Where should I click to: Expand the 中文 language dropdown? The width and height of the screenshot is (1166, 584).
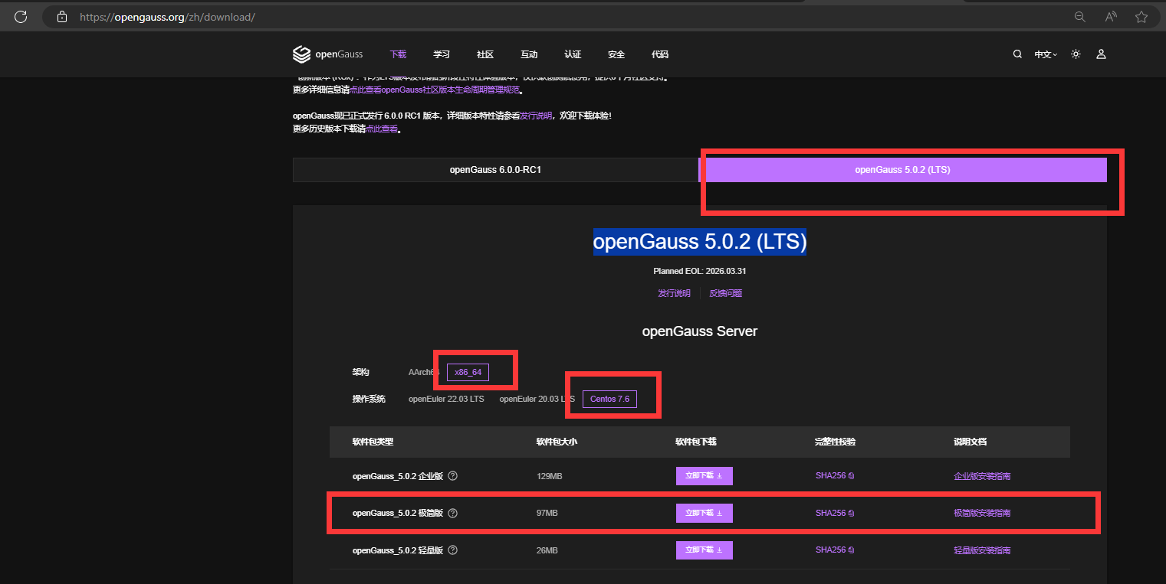[1046, 54]
